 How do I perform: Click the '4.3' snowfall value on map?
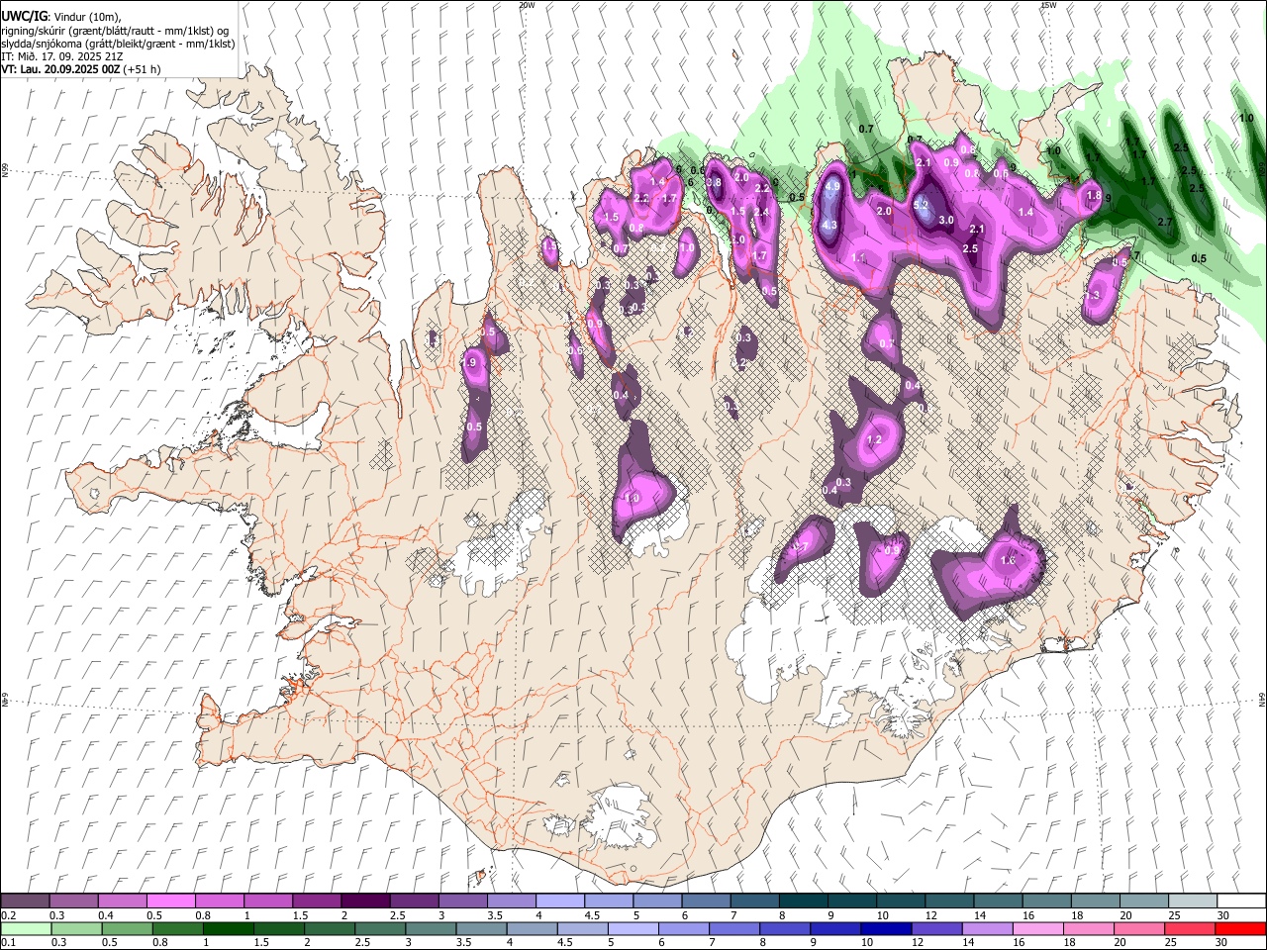829,226
